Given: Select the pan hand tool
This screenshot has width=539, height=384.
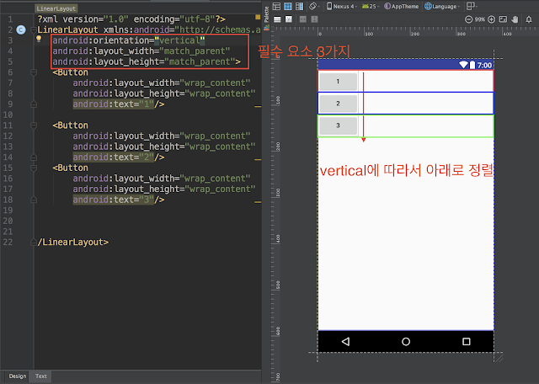Looking at the screenshot, I should (x=515, y=19).
